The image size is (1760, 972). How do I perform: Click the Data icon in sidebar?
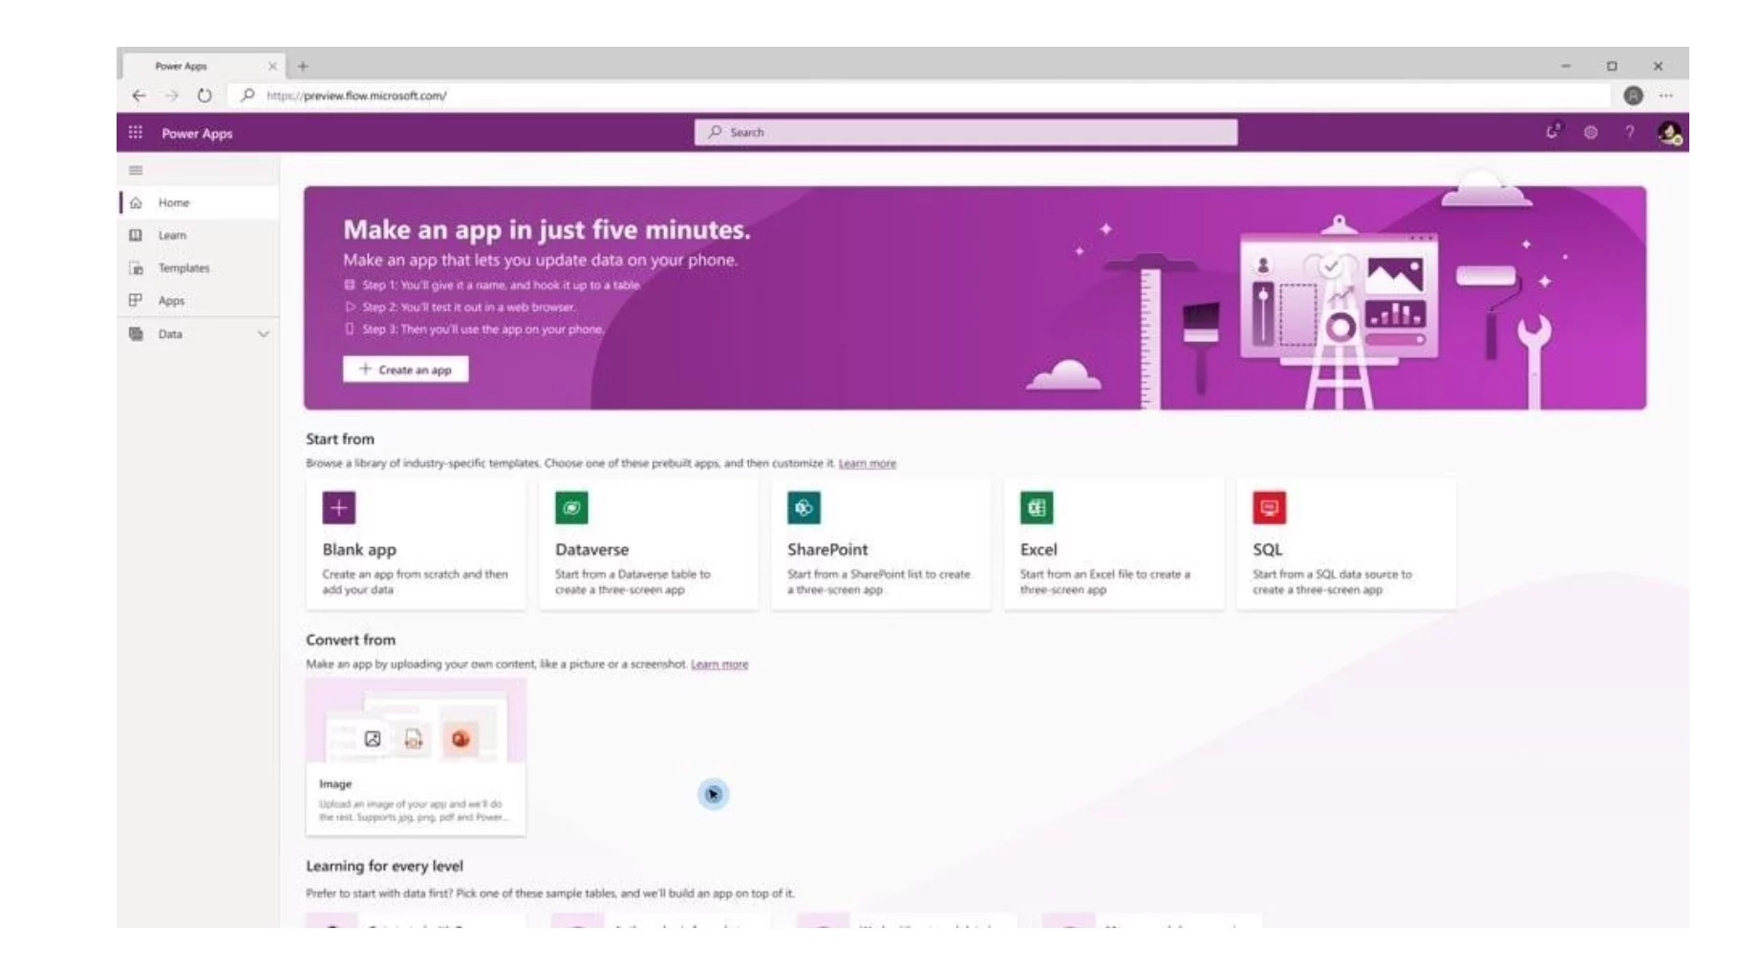point(136,333)
